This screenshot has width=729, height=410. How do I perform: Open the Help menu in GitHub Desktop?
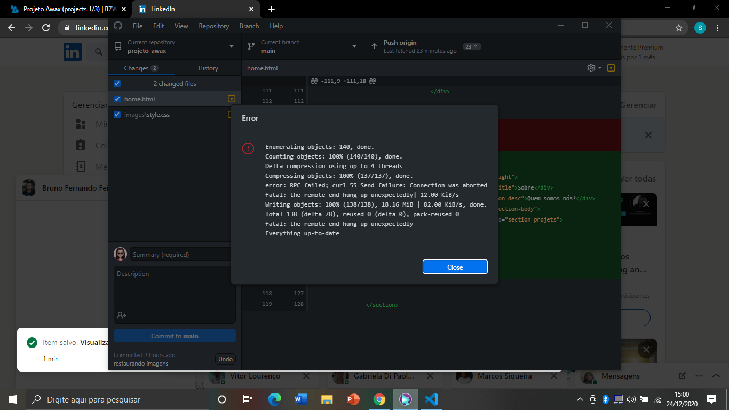pyautogui.click(x=276, y=26)
